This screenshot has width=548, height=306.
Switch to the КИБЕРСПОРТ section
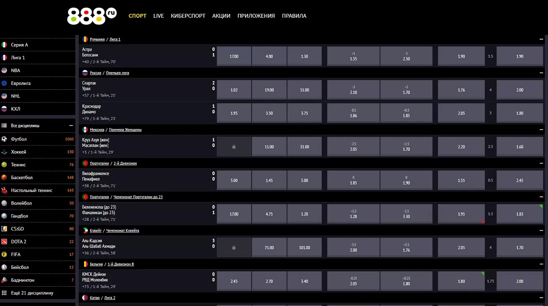click(188, 16)
